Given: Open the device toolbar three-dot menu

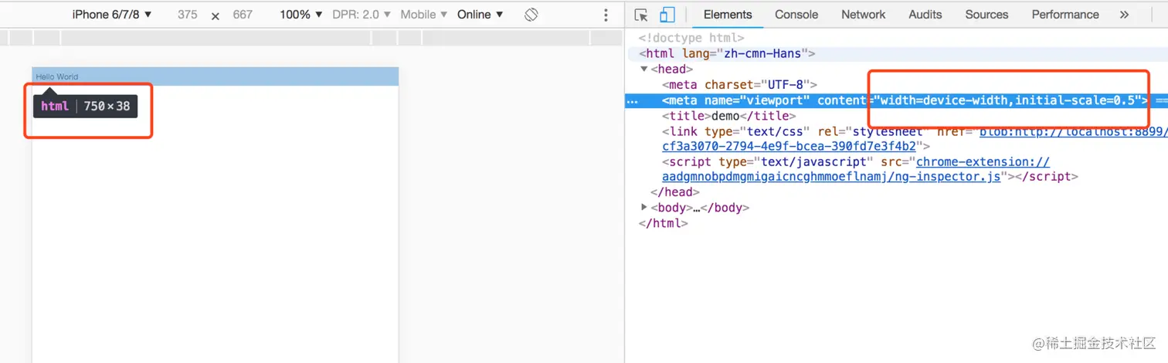Looking at the screenshot, I should 606,15.
